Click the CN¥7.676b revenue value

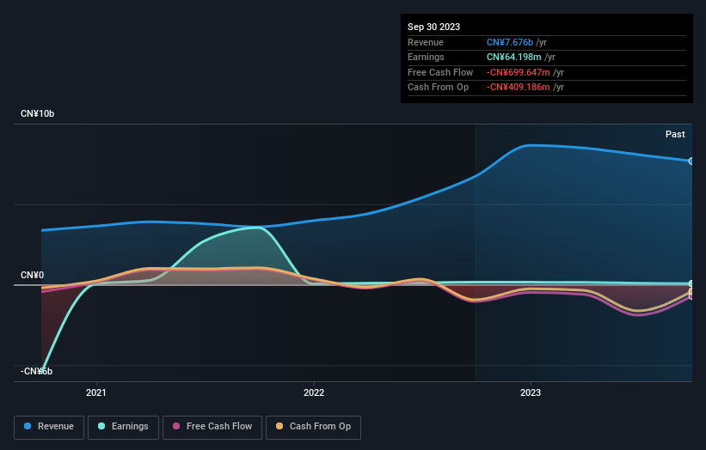click(x=510, y=42)
